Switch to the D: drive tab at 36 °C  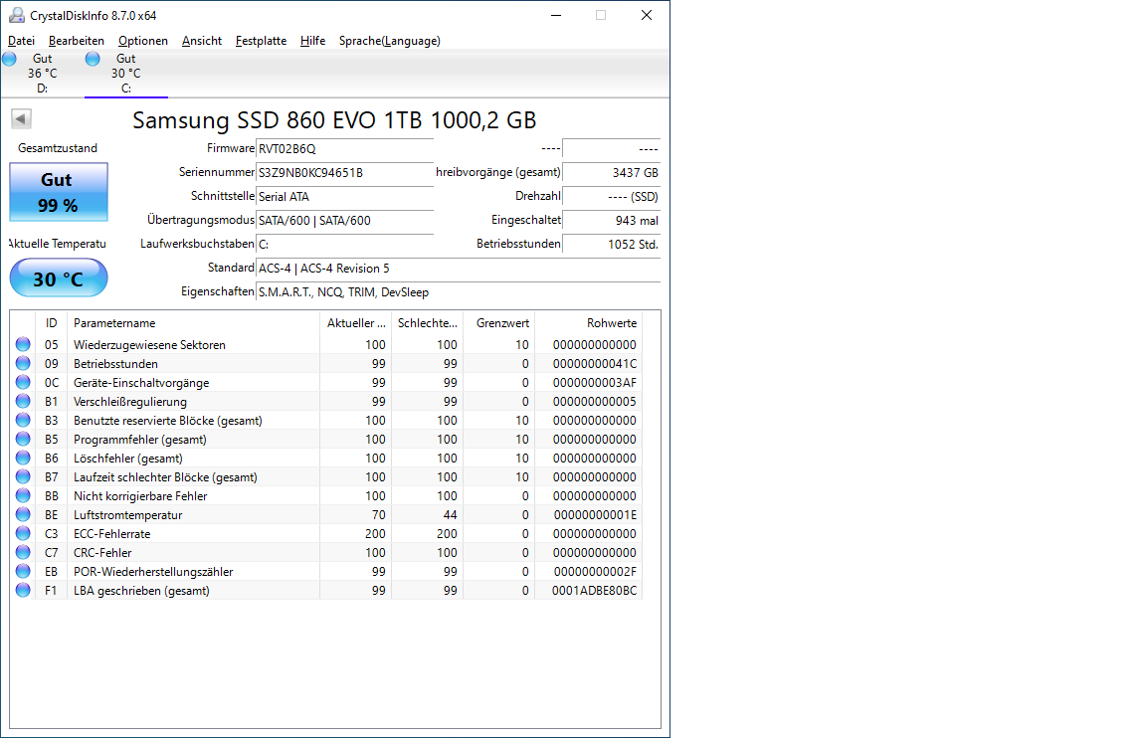[43, 73]
